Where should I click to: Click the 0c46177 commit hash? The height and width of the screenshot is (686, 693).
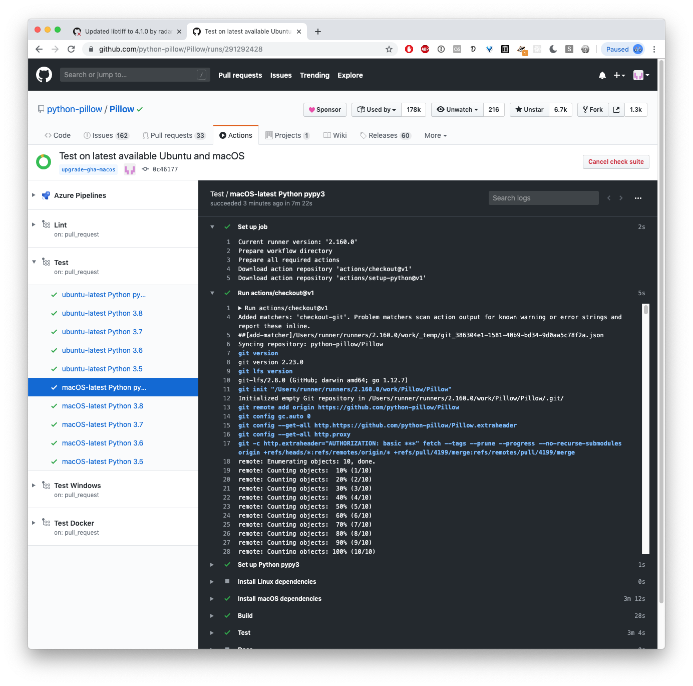point(165,169)
